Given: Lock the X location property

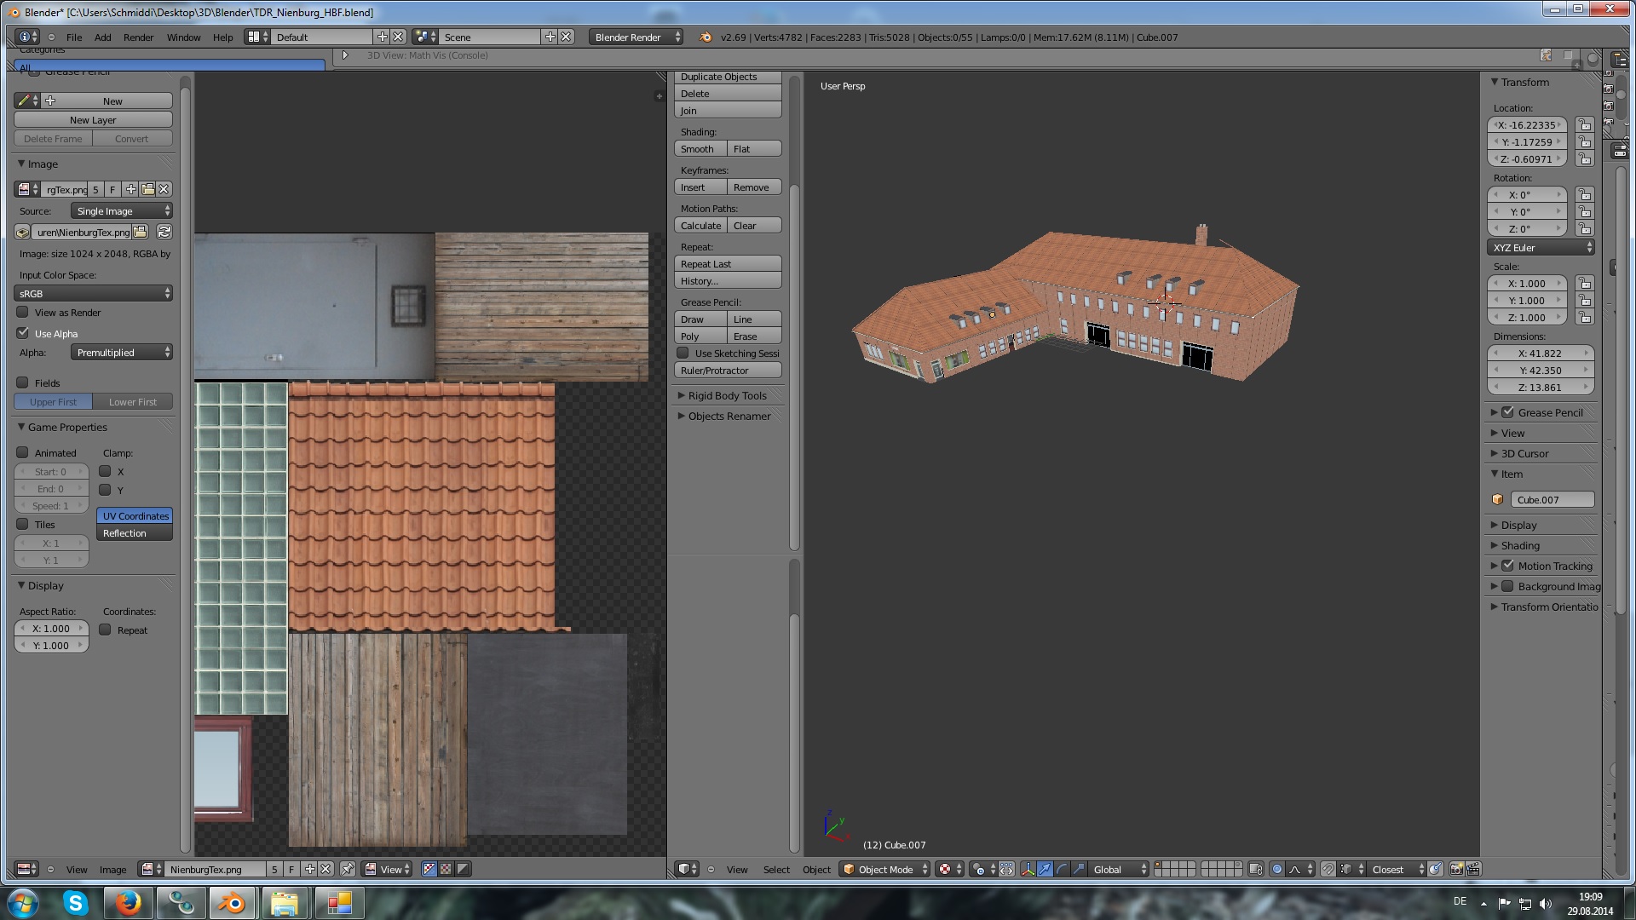Looking at the screenshot, I should [x=1584, y=125].
